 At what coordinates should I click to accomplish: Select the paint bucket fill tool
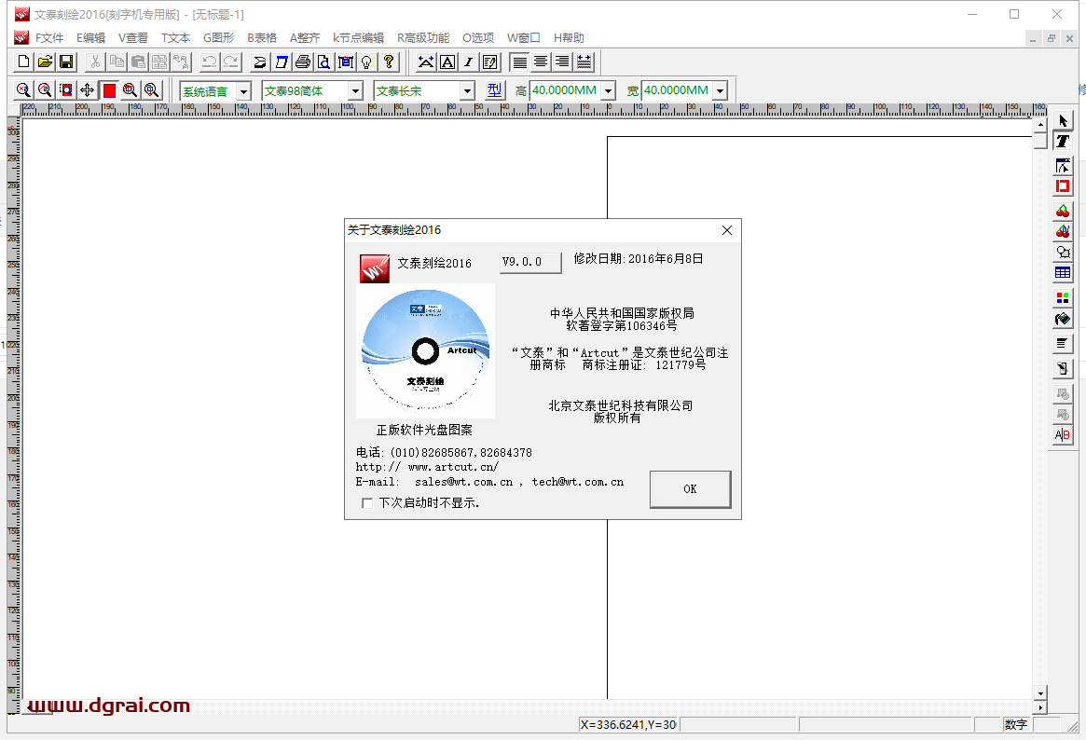pos(1063,319)
